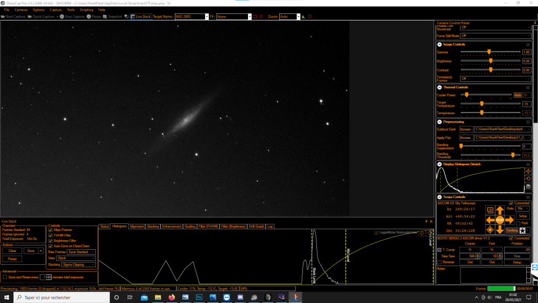Image resolution: width=538 pixels, height=303 pixels.
Task: Open Firefox from the taskbar
Action: point(172,297)
